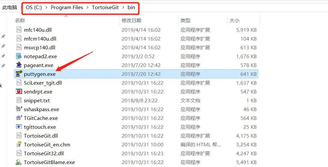Click the file name TGitCache.exe
This screenshot has width=328, height=167.
click(41, 118)
